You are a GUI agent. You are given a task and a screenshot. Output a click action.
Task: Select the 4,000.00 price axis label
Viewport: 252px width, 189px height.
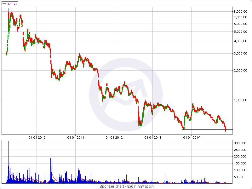[x=240, y=41]
